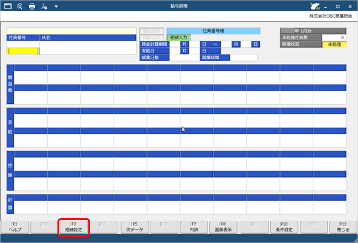Click the 就業日数 value field
This screenshot has height=243, width=358.
[184, 57]
